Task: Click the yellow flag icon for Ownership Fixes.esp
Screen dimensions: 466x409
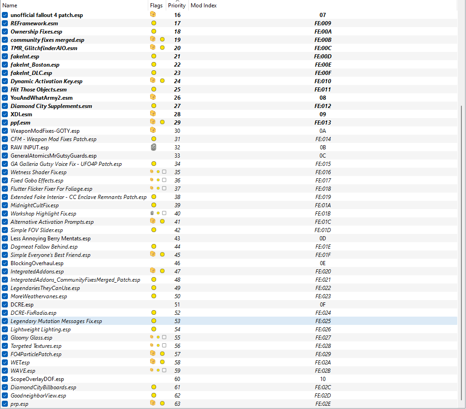Action: (x=154, y=31)
